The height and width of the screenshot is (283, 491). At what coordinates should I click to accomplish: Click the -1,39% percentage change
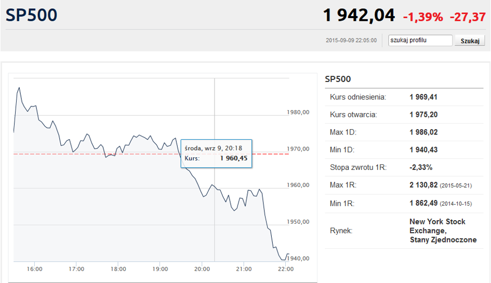point(423,17)
